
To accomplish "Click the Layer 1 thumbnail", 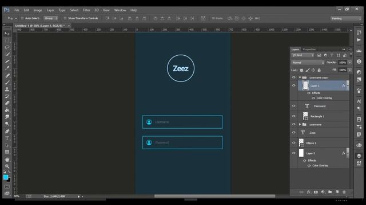I will [305, 85].
